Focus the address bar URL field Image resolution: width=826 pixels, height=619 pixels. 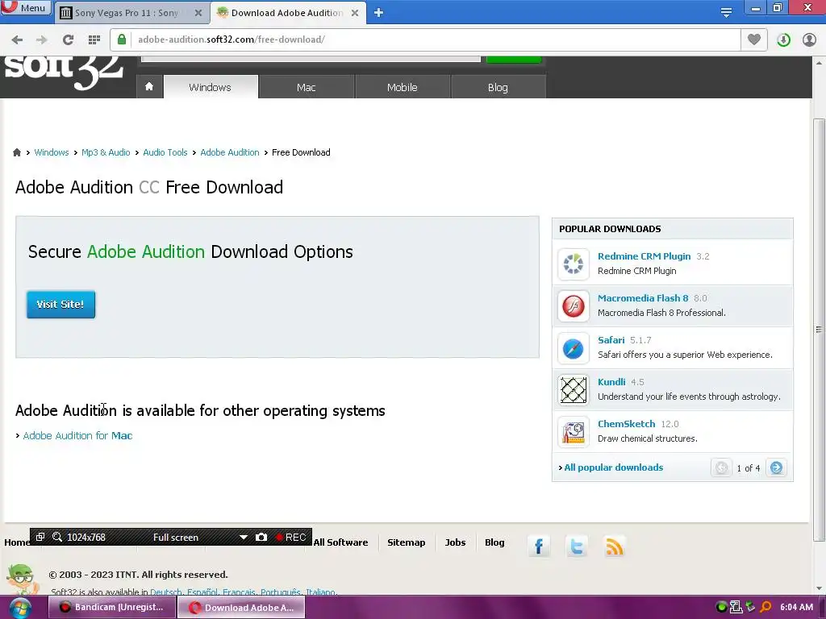point(435,39)
